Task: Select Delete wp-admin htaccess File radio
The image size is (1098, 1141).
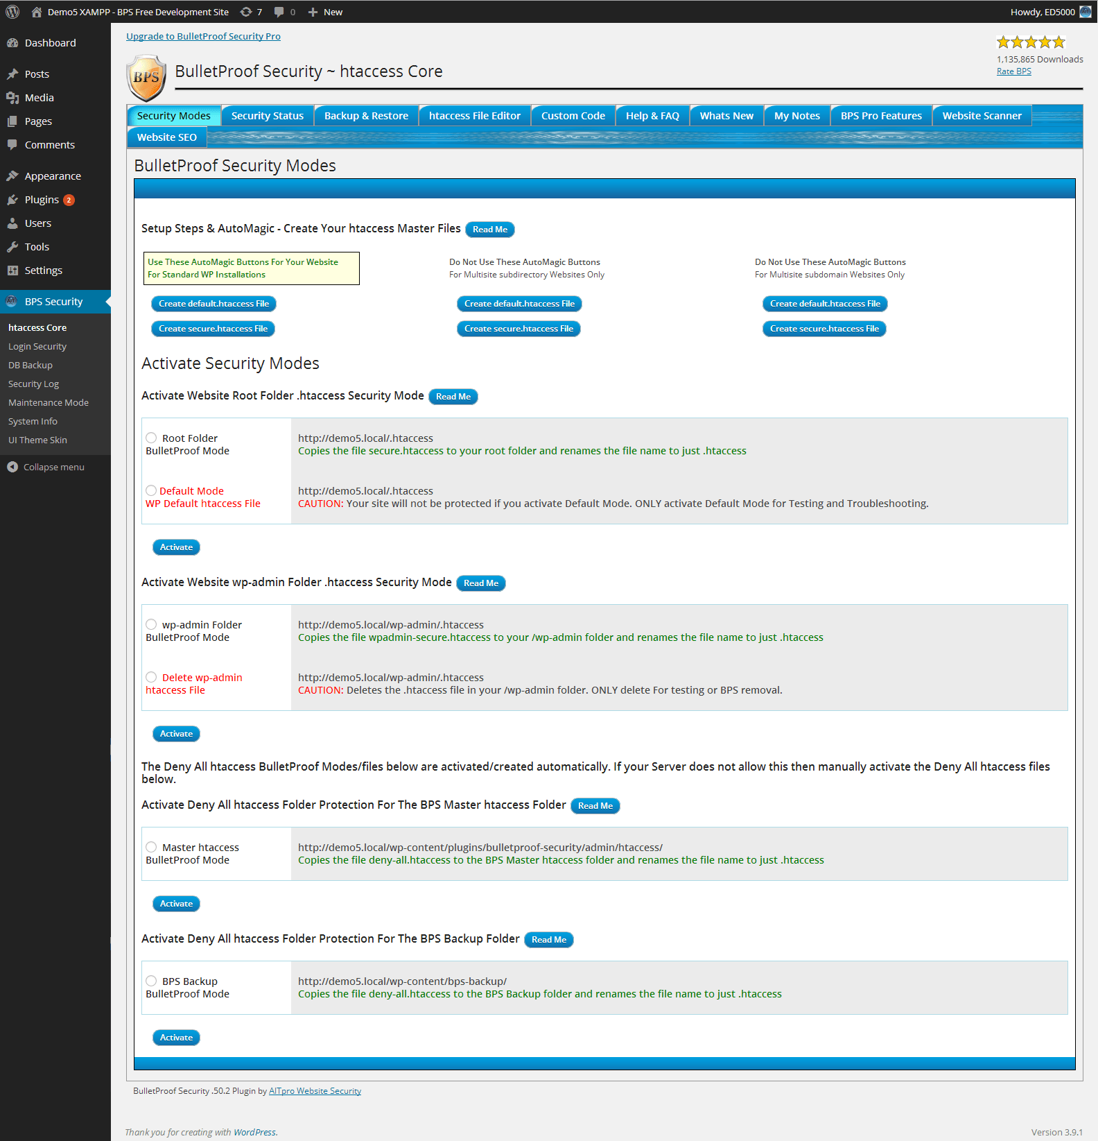Action: pos(151,677)
